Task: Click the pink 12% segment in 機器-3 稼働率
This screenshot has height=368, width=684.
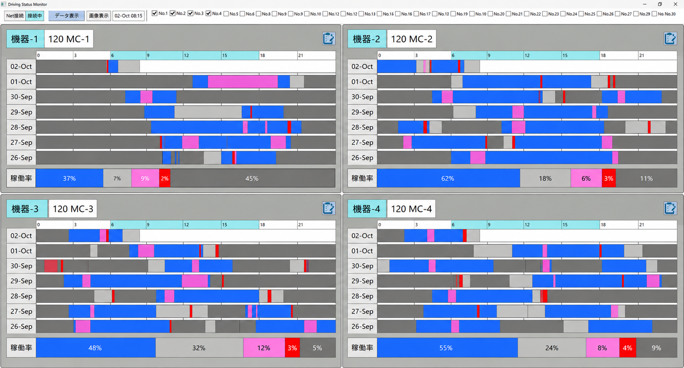Action: tap(264, 348)
